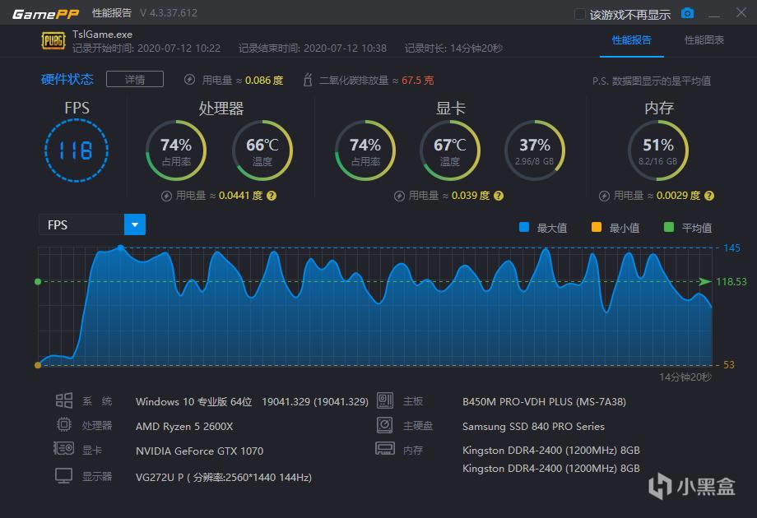Click the green average line endpoint dot
This screenshot has height=518, width=757.
[38, 282]
